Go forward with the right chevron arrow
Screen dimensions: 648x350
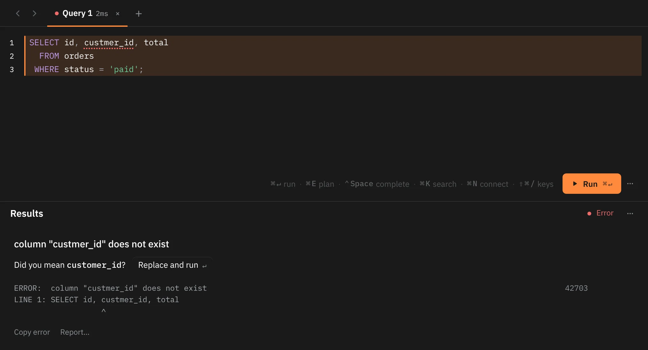[x=34, y=13]
